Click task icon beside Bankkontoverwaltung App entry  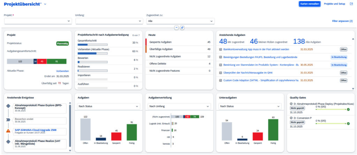(x=220, y=49)
